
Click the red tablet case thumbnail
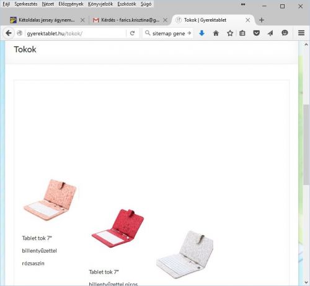[x=118, y=228]
